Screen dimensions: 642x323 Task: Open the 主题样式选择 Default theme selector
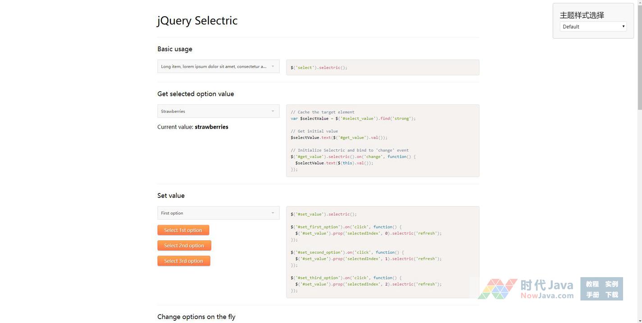(x=592, y=27)
